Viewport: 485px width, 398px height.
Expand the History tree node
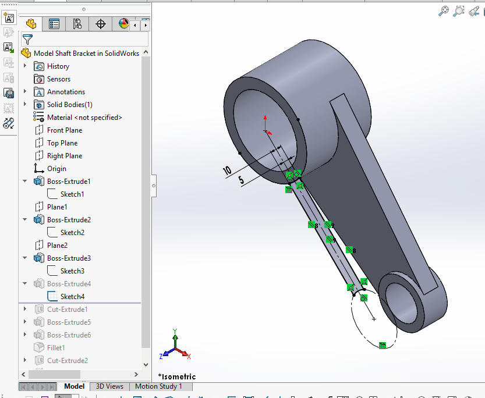(24, 66)
